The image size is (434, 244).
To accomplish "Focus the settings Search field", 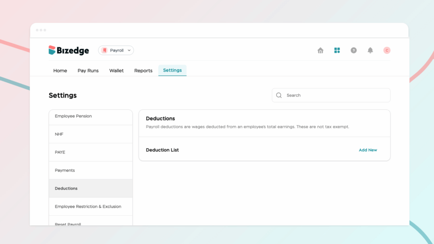I will pyautogui.click(x=335, y=95).
